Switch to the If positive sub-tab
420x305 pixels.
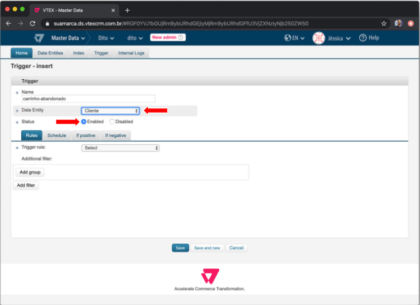point(86,135)
